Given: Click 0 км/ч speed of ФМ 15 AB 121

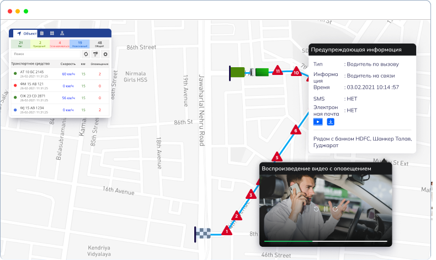Looking at the screenshot, I should coord(68,86).
